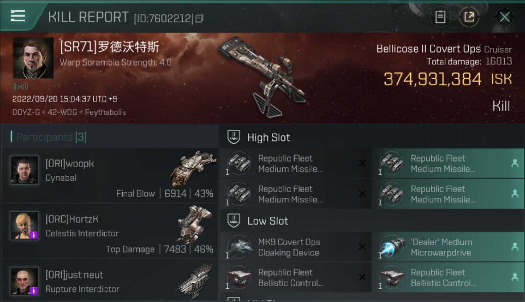Copy the kill report ID with copy icon
The image size is (525, 302).
[199, 19]
